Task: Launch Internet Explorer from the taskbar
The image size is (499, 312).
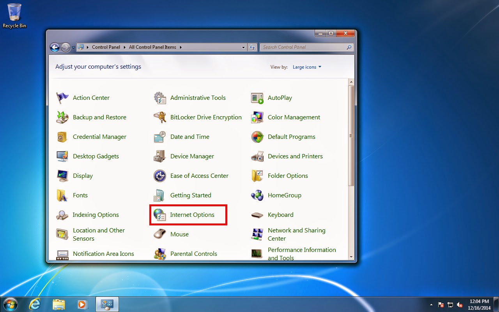Action: pyautogui.click(x=35, y=304)
